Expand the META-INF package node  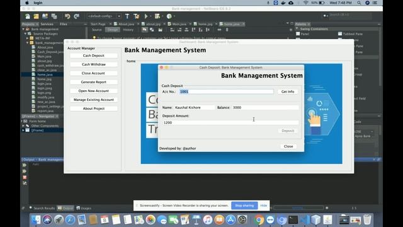28,38
